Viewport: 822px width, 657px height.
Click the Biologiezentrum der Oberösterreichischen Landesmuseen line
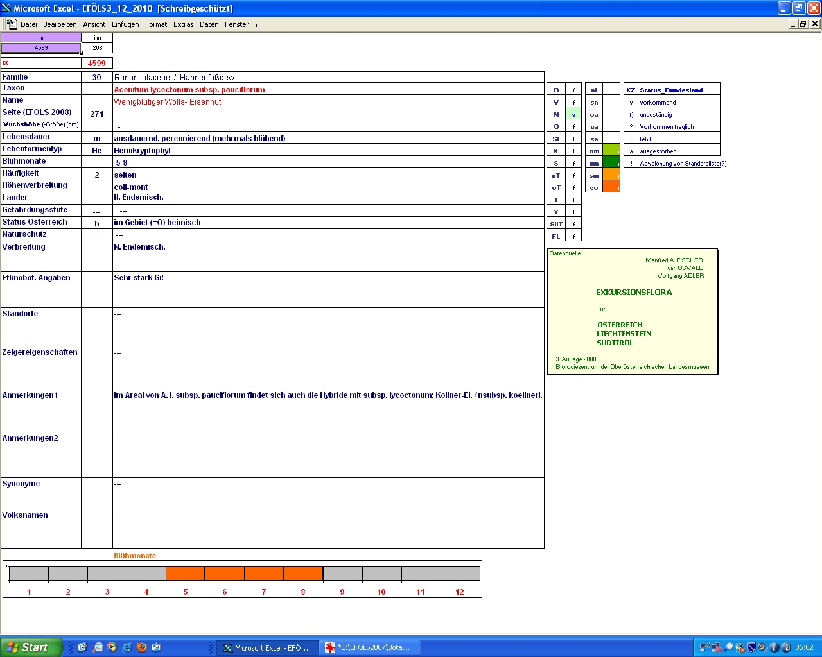click(633, 367)
